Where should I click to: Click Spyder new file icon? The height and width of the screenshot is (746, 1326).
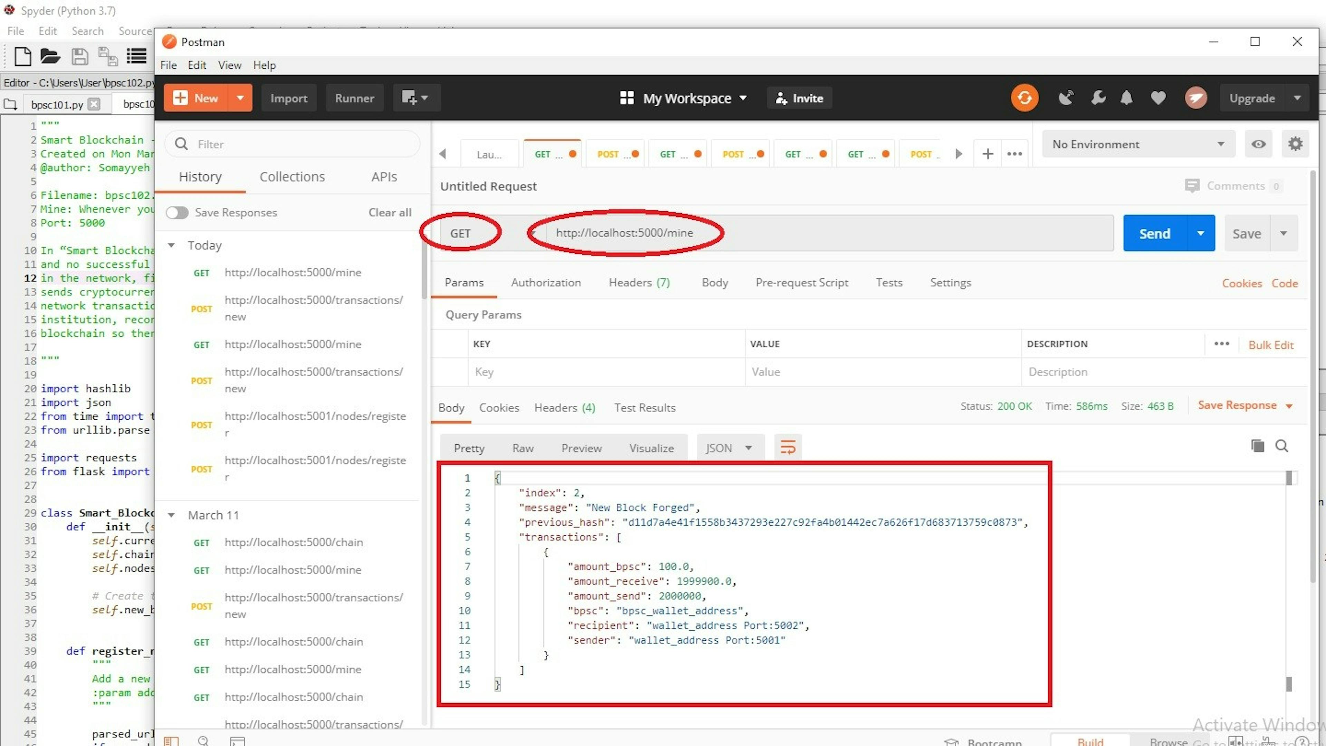23,56
